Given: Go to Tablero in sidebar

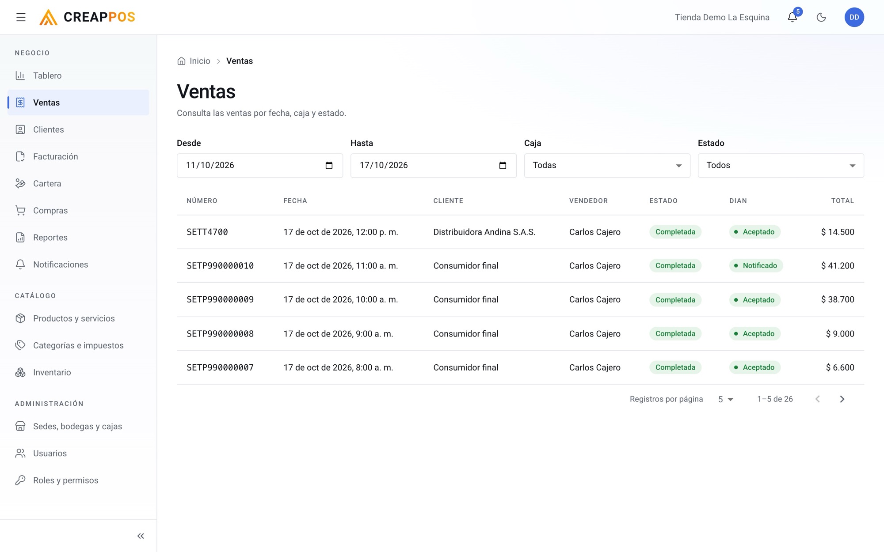Looking at the screenshot, I should pos(78,76).
